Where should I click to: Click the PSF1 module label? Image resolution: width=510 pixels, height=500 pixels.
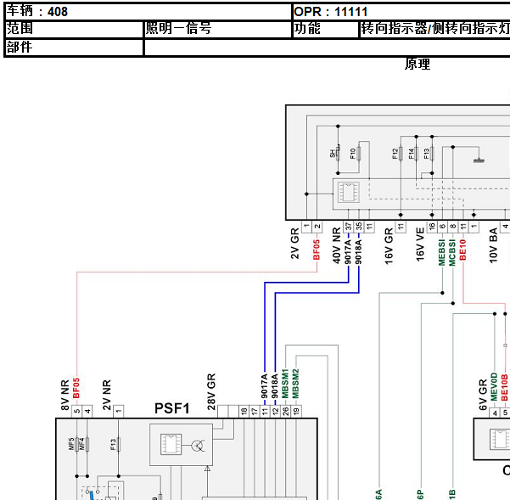point(171,408)
